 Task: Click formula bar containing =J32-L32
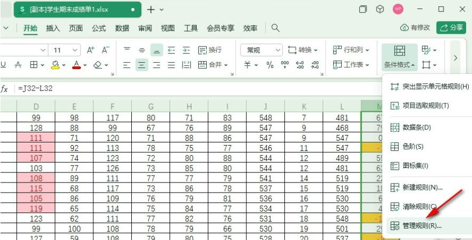pos(199,89)
